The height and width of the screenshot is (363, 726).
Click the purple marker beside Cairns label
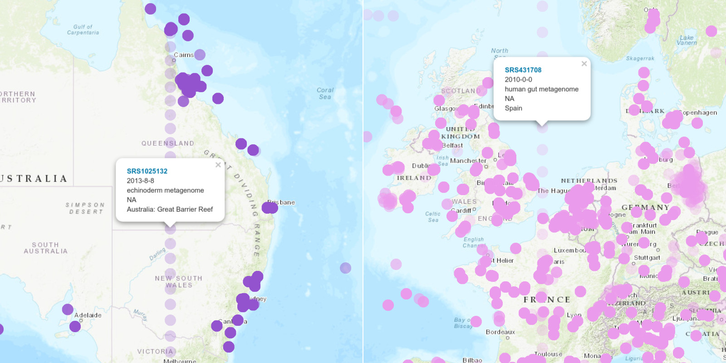(200, 54)
